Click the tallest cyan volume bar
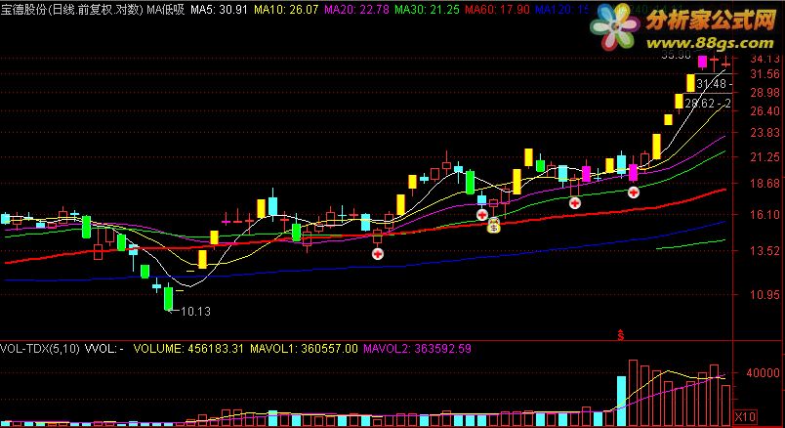The width and height of the screenshot is (785, 428). point(621,401)
